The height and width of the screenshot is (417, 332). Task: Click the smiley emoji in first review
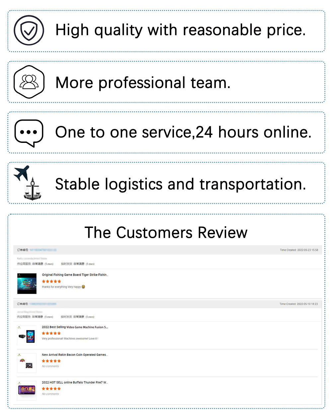coord(83,287)
